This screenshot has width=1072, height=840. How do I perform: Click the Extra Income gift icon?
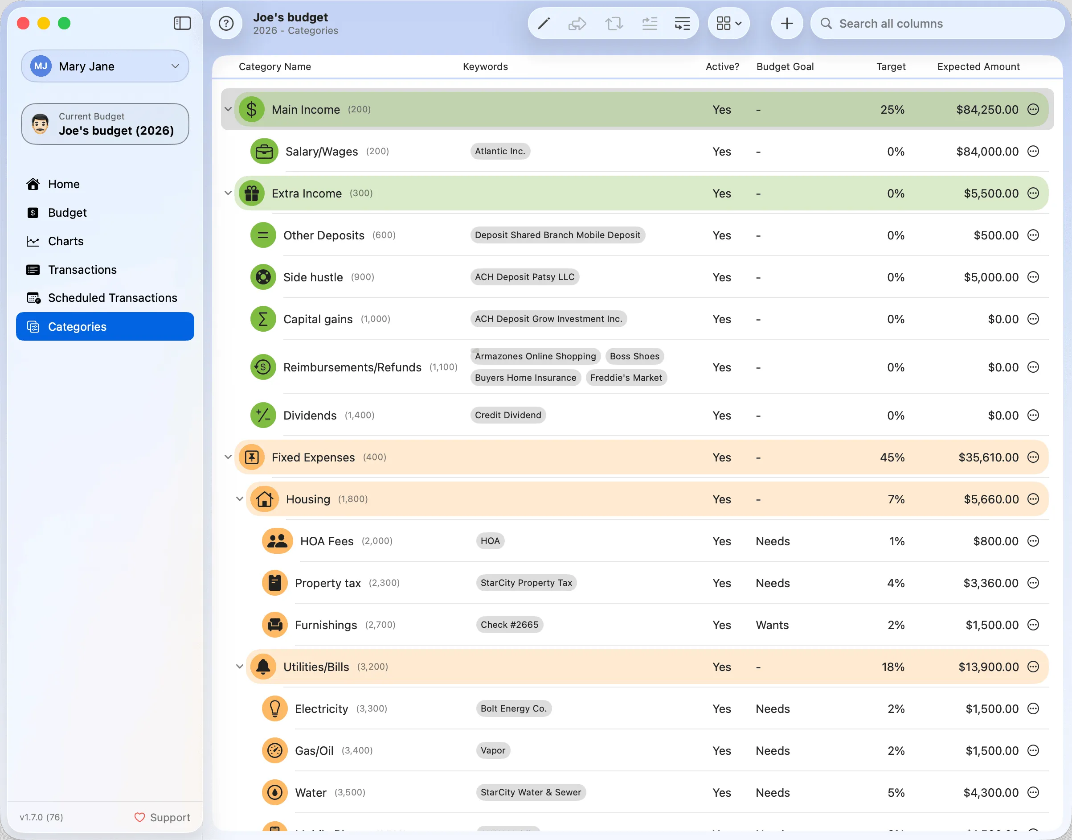(x=252, y=193)
